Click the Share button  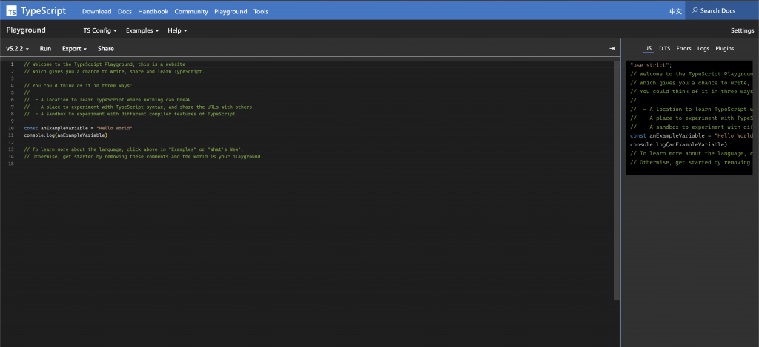click(x=105, y=48)
